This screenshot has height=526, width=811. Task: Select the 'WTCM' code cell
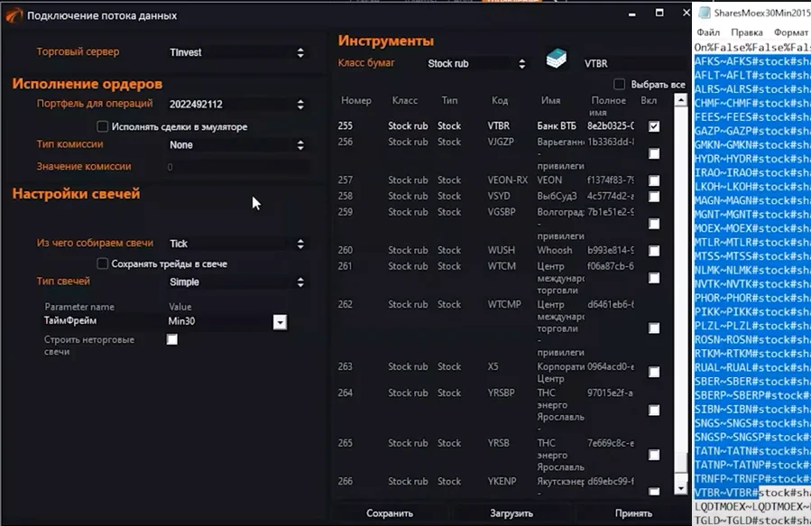[502, 266]
